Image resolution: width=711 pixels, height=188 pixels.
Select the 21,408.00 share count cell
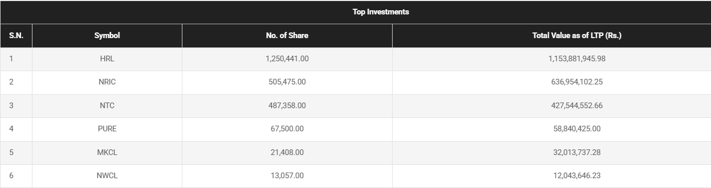coord(287,152)
